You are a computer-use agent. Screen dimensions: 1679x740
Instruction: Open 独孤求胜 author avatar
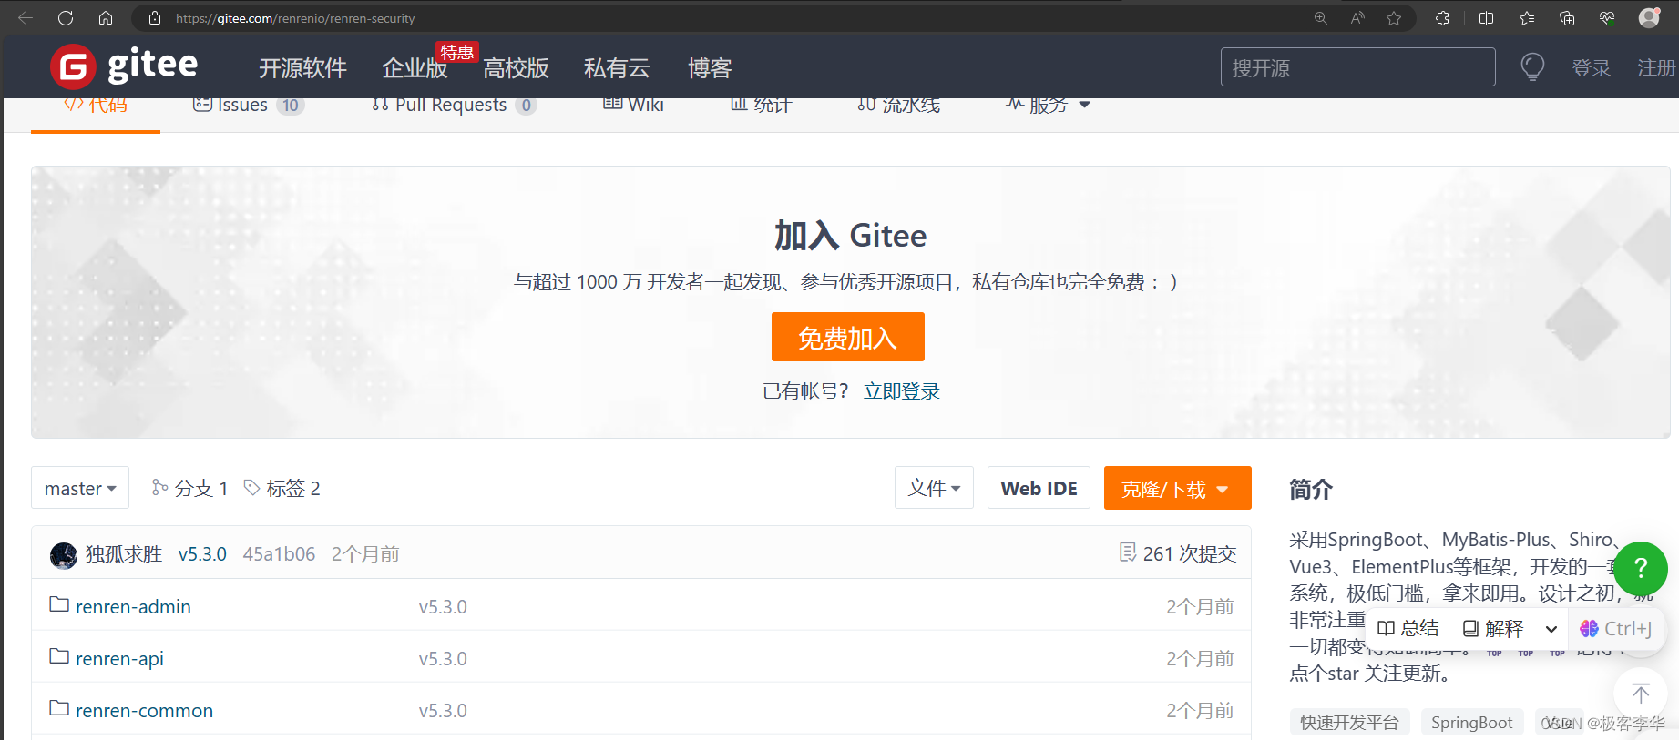point(64,554)
